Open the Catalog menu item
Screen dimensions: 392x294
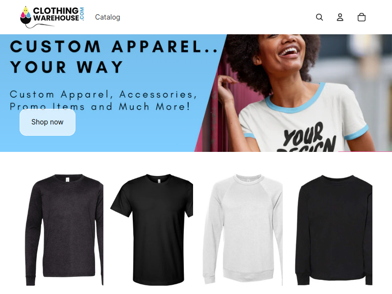click(x=107, y=17)
